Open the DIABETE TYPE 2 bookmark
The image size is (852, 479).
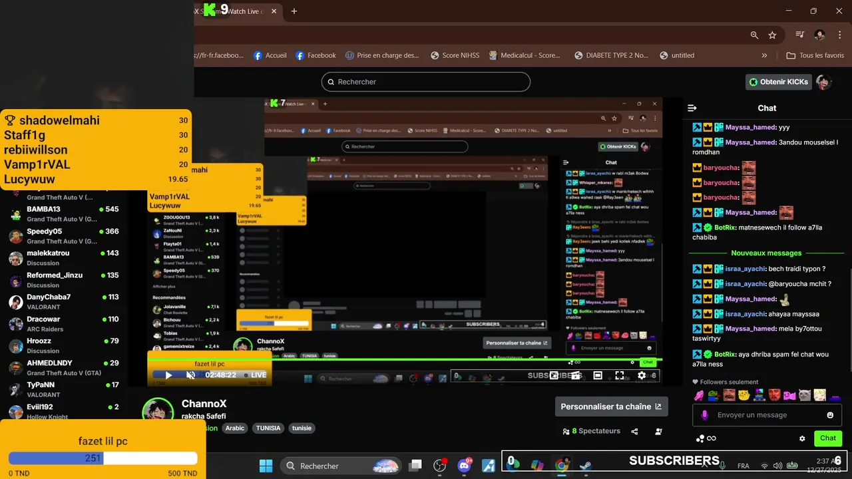coord(611,55)
